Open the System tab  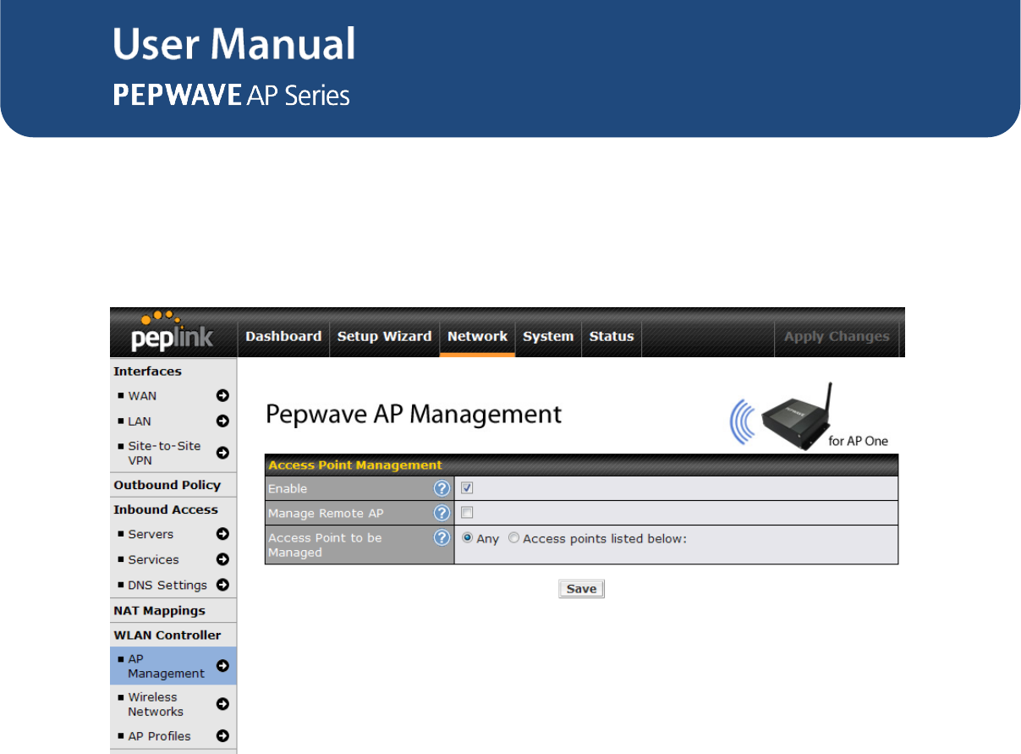click(x=548, y=336)
